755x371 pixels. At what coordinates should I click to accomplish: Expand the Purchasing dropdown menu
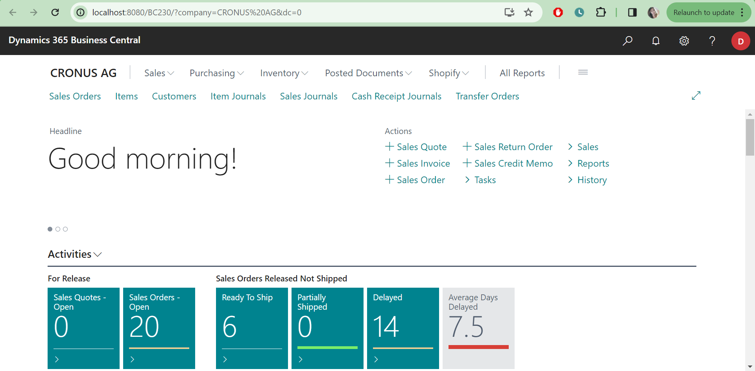click(x=216, y=73)
